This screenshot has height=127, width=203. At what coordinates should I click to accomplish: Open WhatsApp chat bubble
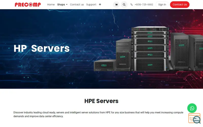192,108
